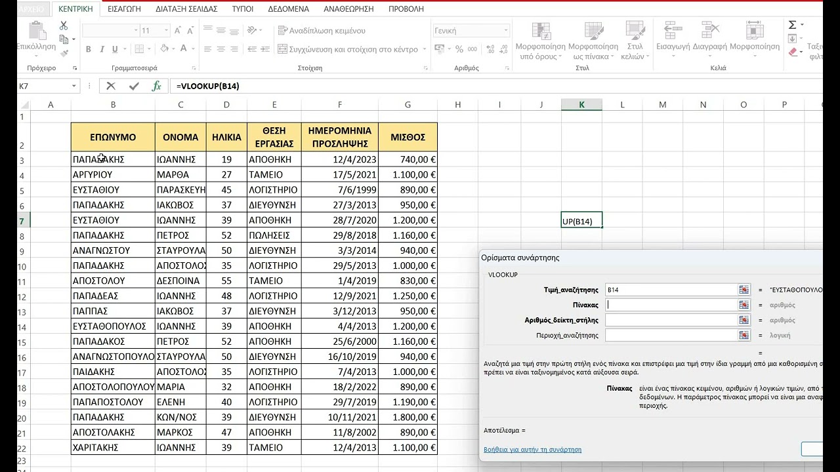
Task: Open link Βοήθεια για αυτήν τη συνάρτηση
Action: pyautogui.click(x=532, y=450)
